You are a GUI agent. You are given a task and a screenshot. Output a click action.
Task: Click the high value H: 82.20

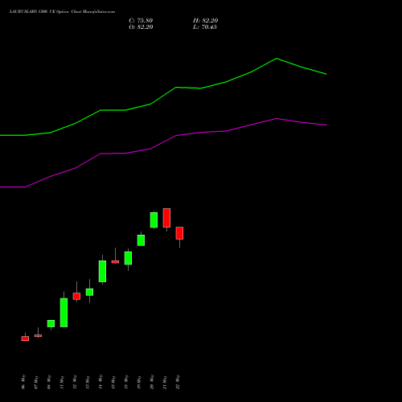206,21
